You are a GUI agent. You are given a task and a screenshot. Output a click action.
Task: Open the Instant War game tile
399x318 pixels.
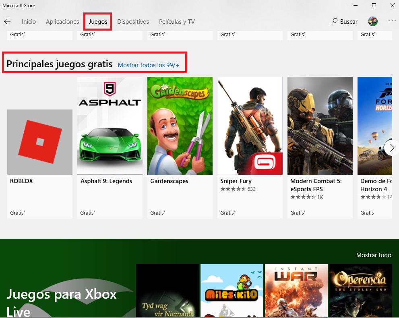pos(296,291)
